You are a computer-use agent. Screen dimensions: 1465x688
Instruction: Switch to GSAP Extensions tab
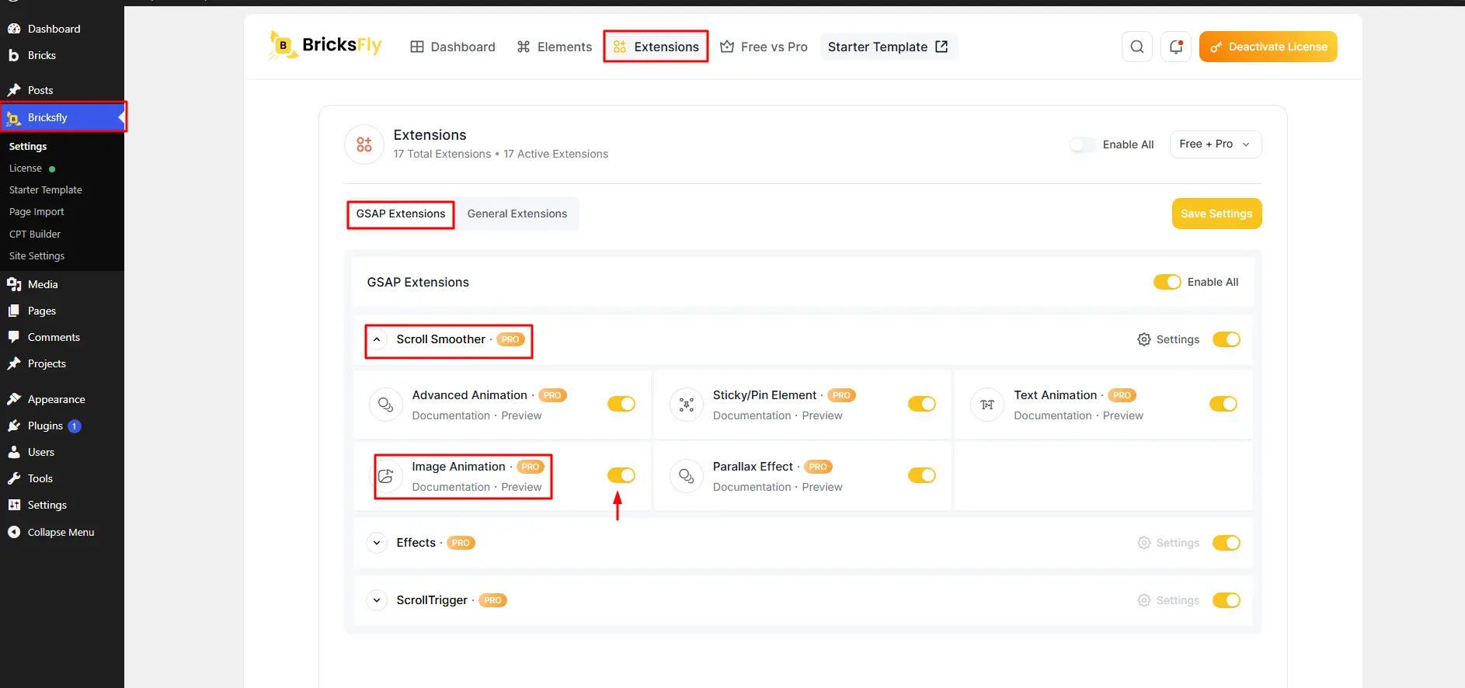click(401, 214)
